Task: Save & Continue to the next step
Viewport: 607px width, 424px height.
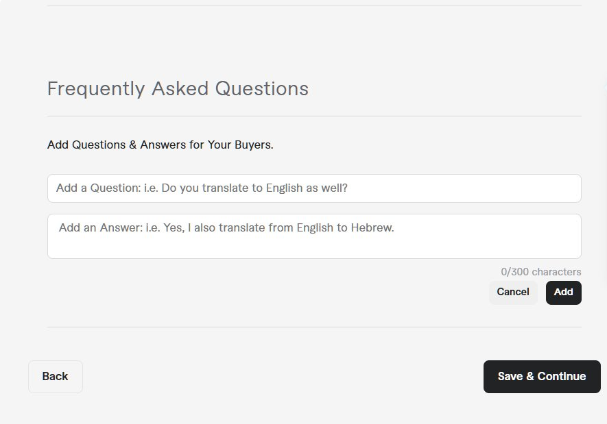Action: (542, 377)
